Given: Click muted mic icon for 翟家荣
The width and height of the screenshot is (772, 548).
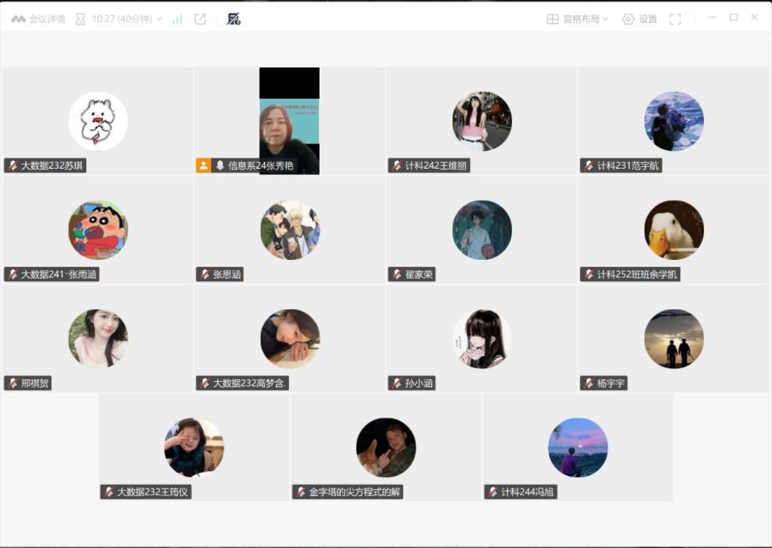Looking at the screenshot, I should (x=396, y=274).
